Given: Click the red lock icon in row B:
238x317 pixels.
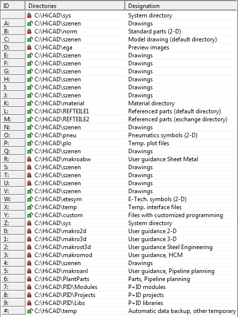Looking at the screenshot, I should [x=29, y=31].
